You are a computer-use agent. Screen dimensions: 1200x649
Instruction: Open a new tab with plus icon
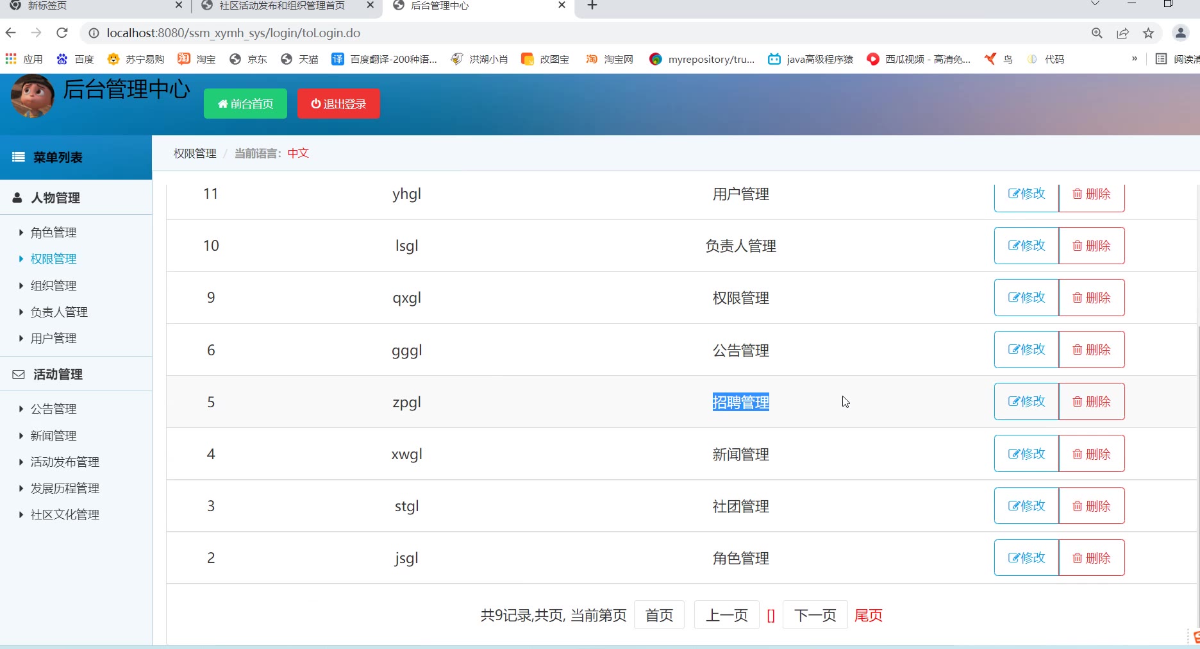click(x=592, y=6)
